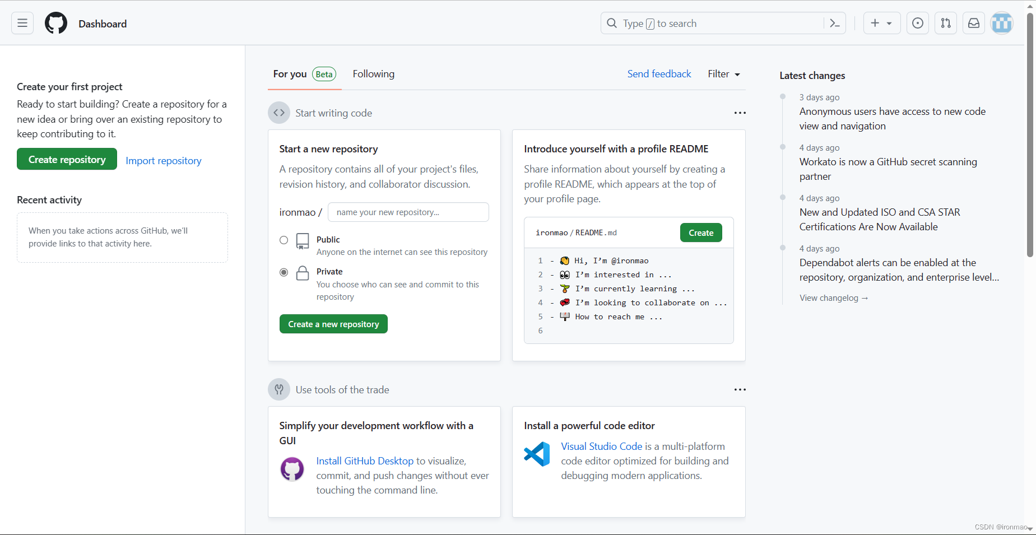Switch to the Following tab
Screen dimensions: 1036x535
(373, 74)
